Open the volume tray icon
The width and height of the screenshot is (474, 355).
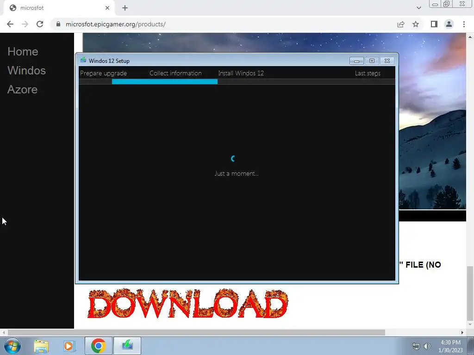pyautogui.click(x=427, y=346)
